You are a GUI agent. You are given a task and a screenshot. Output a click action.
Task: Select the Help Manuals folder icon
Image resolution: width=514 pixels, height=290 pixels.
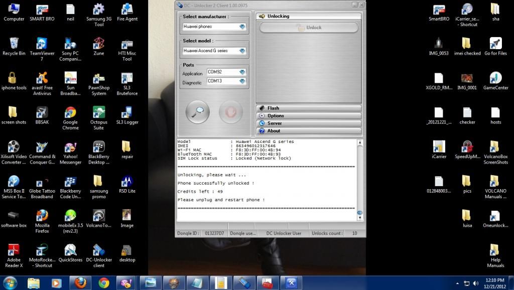coord(495,255)
